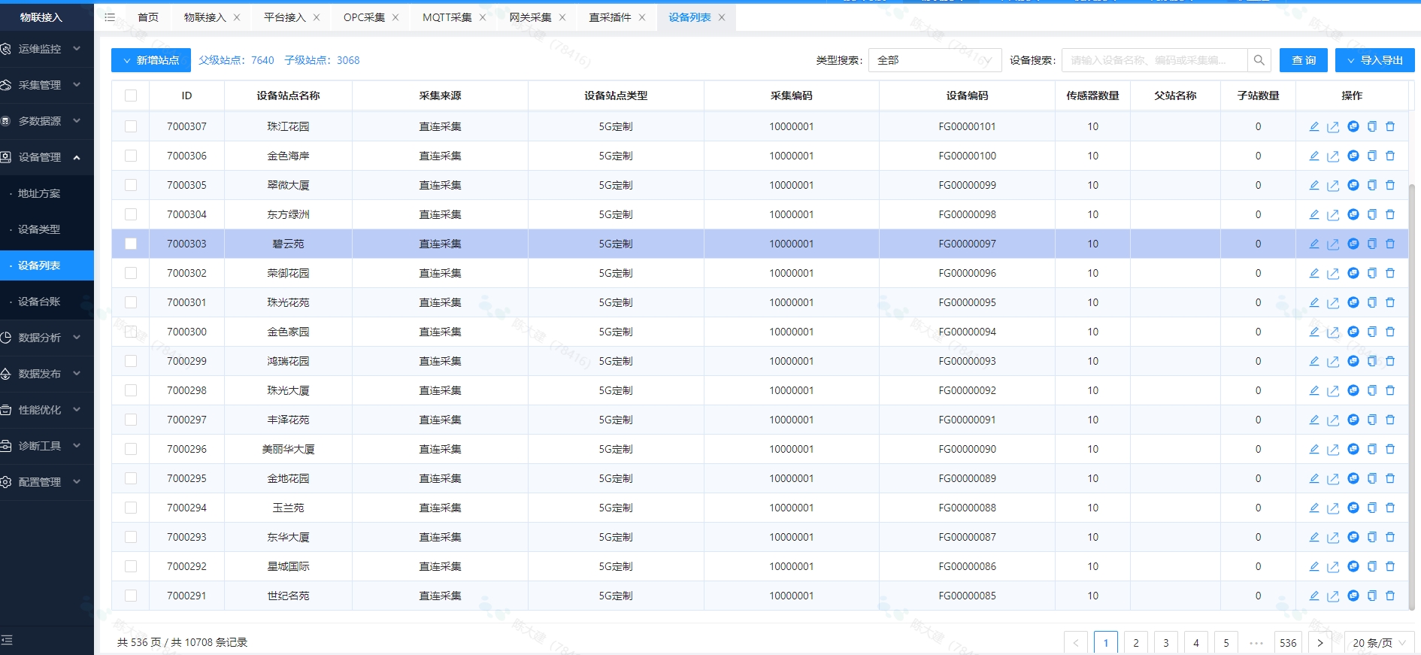Click the 查询 button
The height and width of the screenshot is (655, 1421).
pos(1304,60)
